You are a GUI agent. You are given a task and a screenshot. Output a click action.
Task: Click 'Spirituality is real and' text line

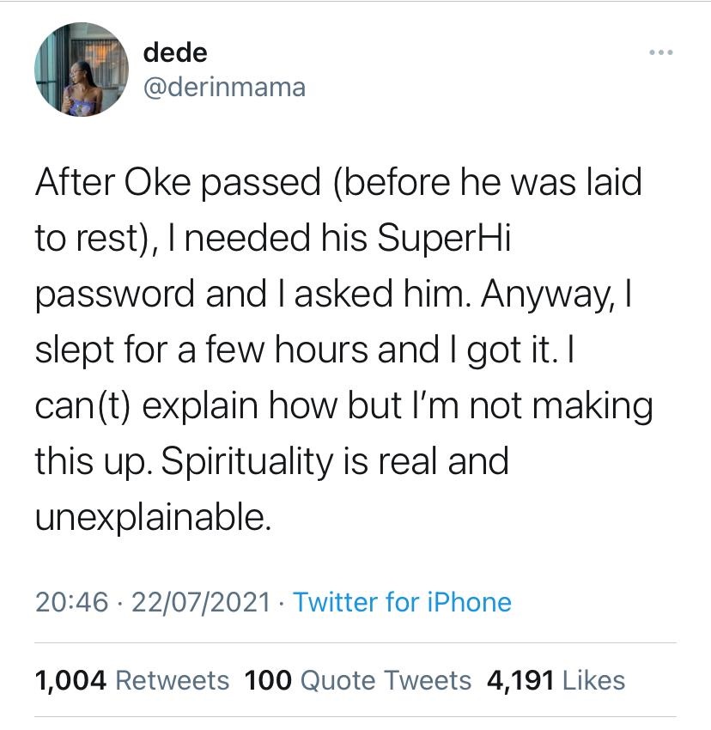(271, 462)
